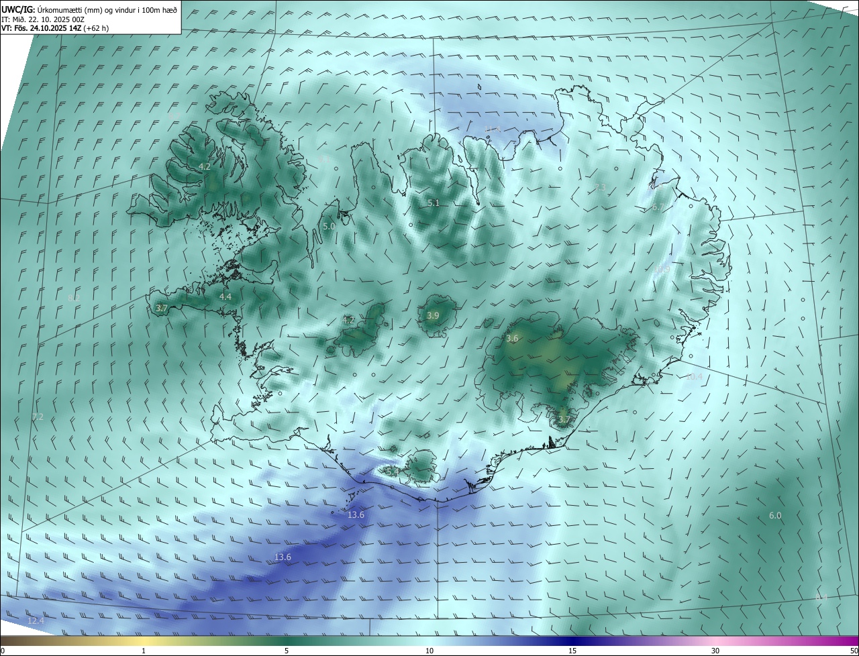Click the 15 tick on colour scale
Image resolution: width=859 pixels, height=656 pixels.
572,651
